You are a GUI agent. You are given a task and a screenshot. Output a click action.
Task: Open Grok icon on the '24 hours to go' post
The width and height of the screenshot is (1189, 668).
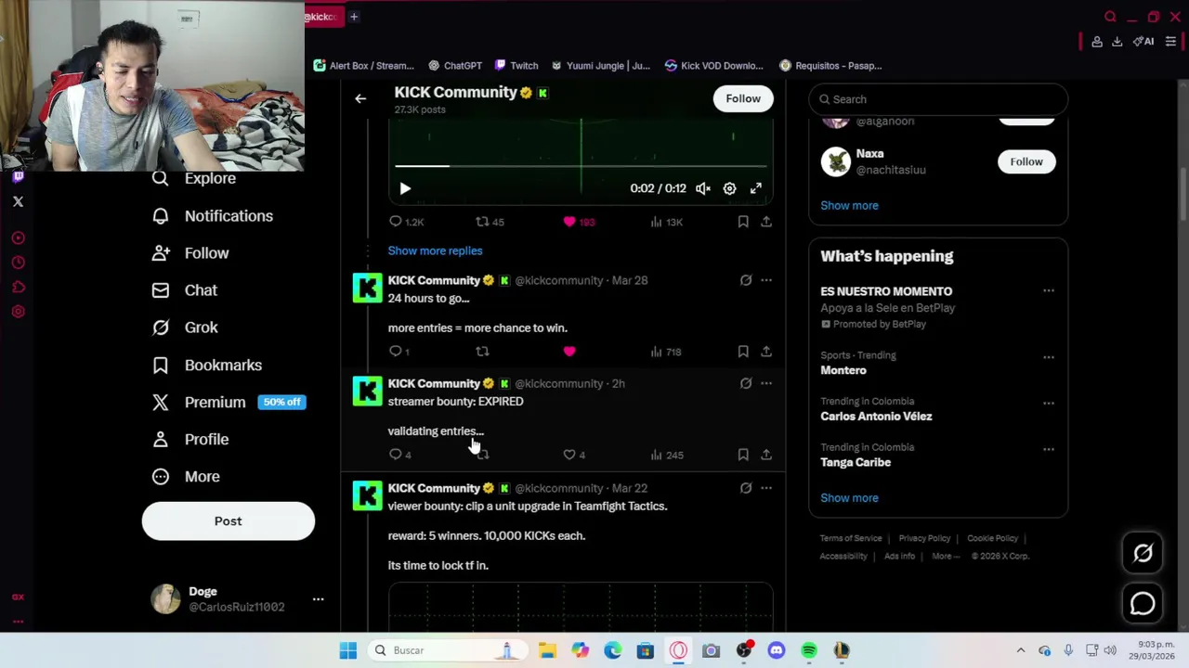click(x=746, y=280)
